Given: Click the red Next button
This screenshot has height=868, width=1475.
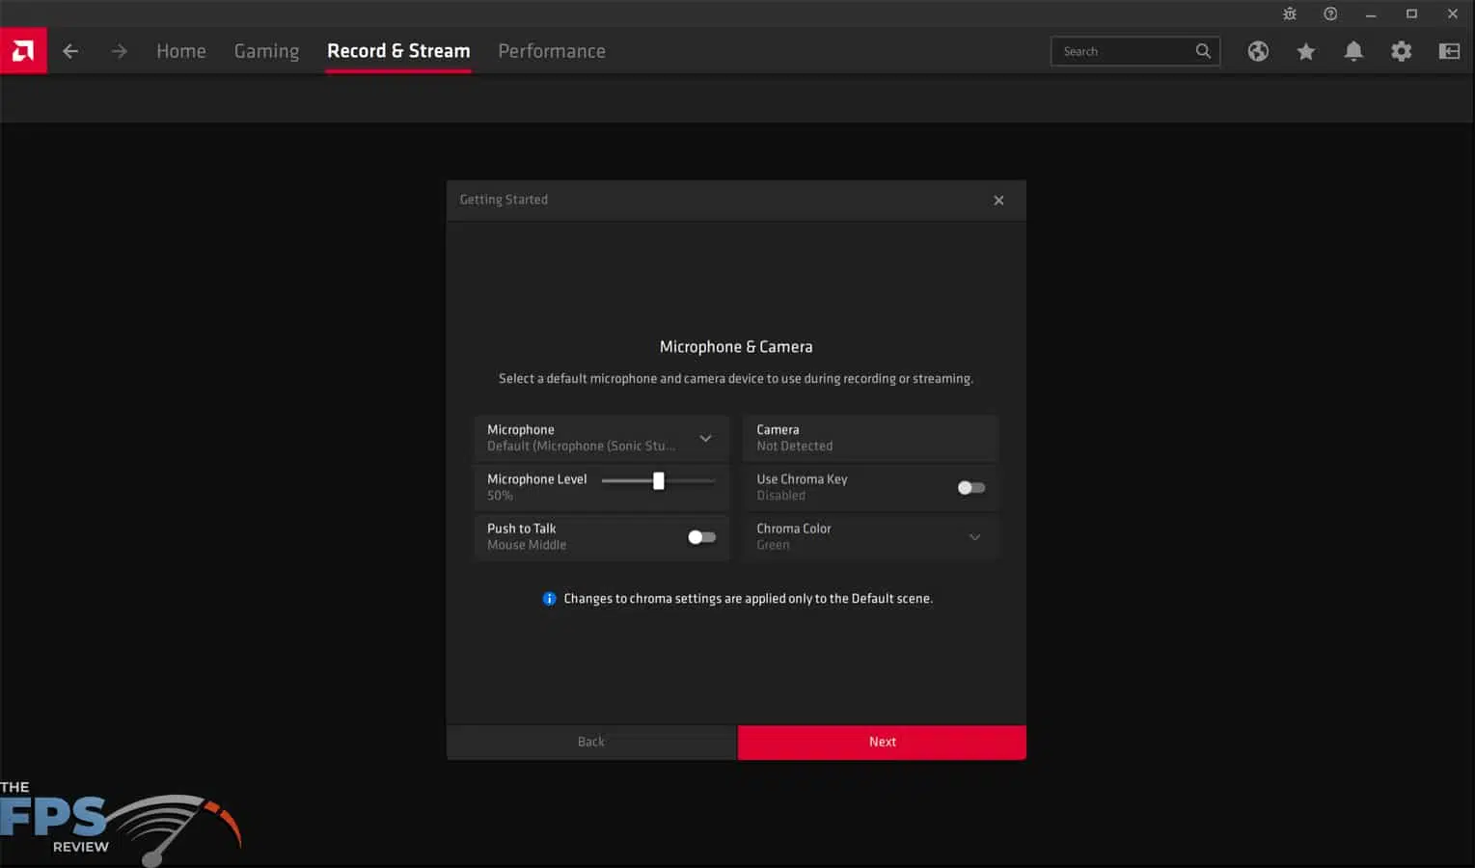Looking at the screenshot, I should coord(882,742).
